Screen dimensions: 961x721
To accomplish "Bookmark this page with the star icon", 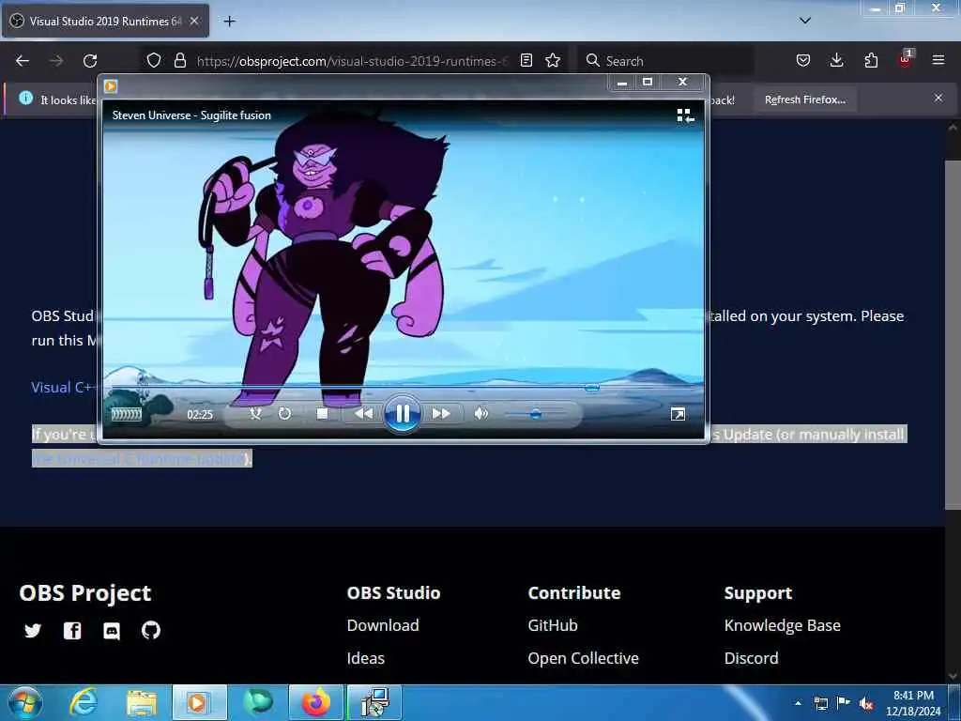I will [x=553, y=61].
